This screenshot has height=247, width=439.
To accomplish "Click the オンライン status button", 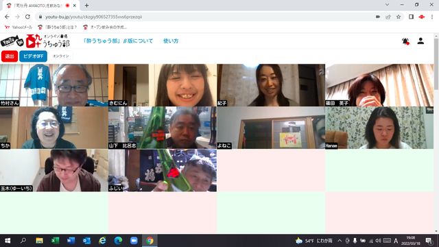I will pos(61,56).
